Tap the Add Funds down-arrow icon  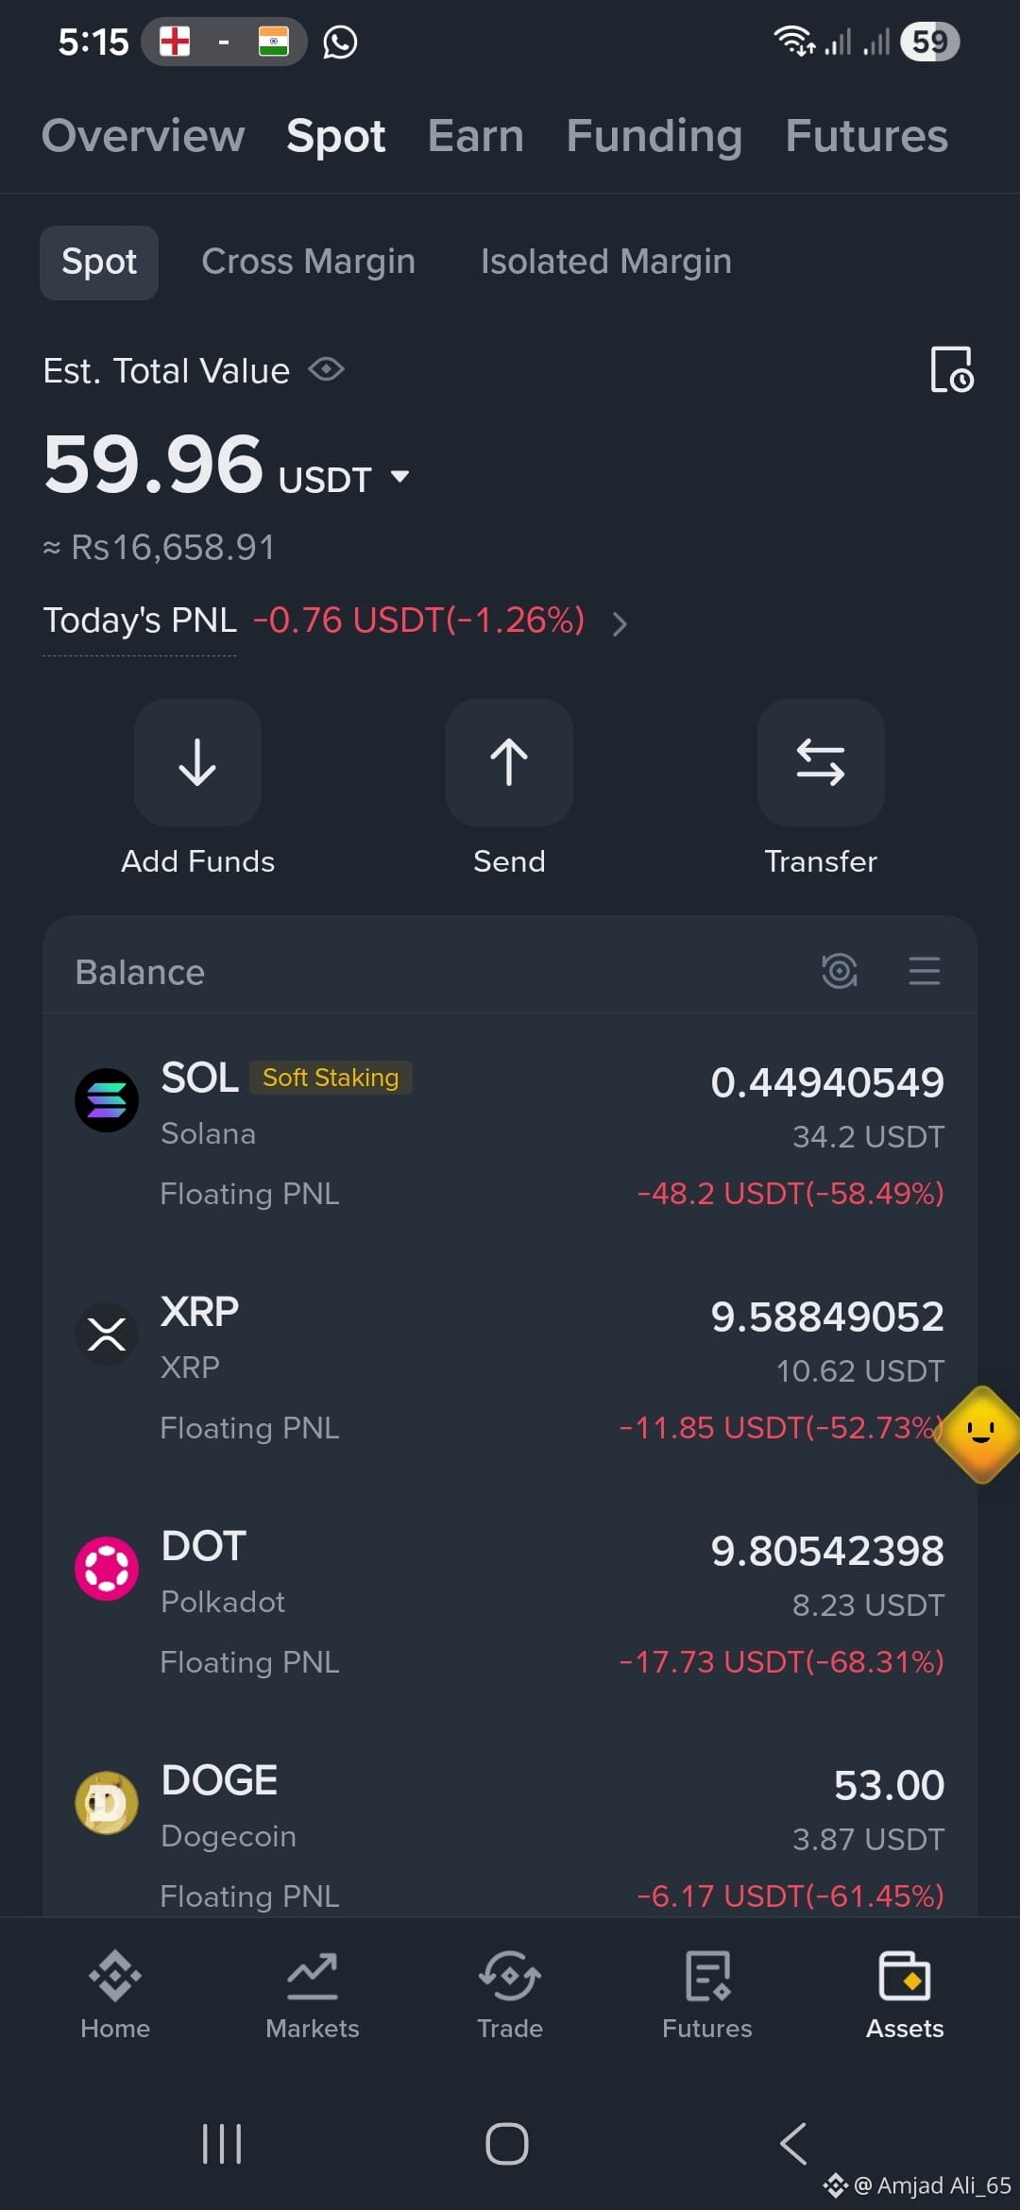[197, 762]
